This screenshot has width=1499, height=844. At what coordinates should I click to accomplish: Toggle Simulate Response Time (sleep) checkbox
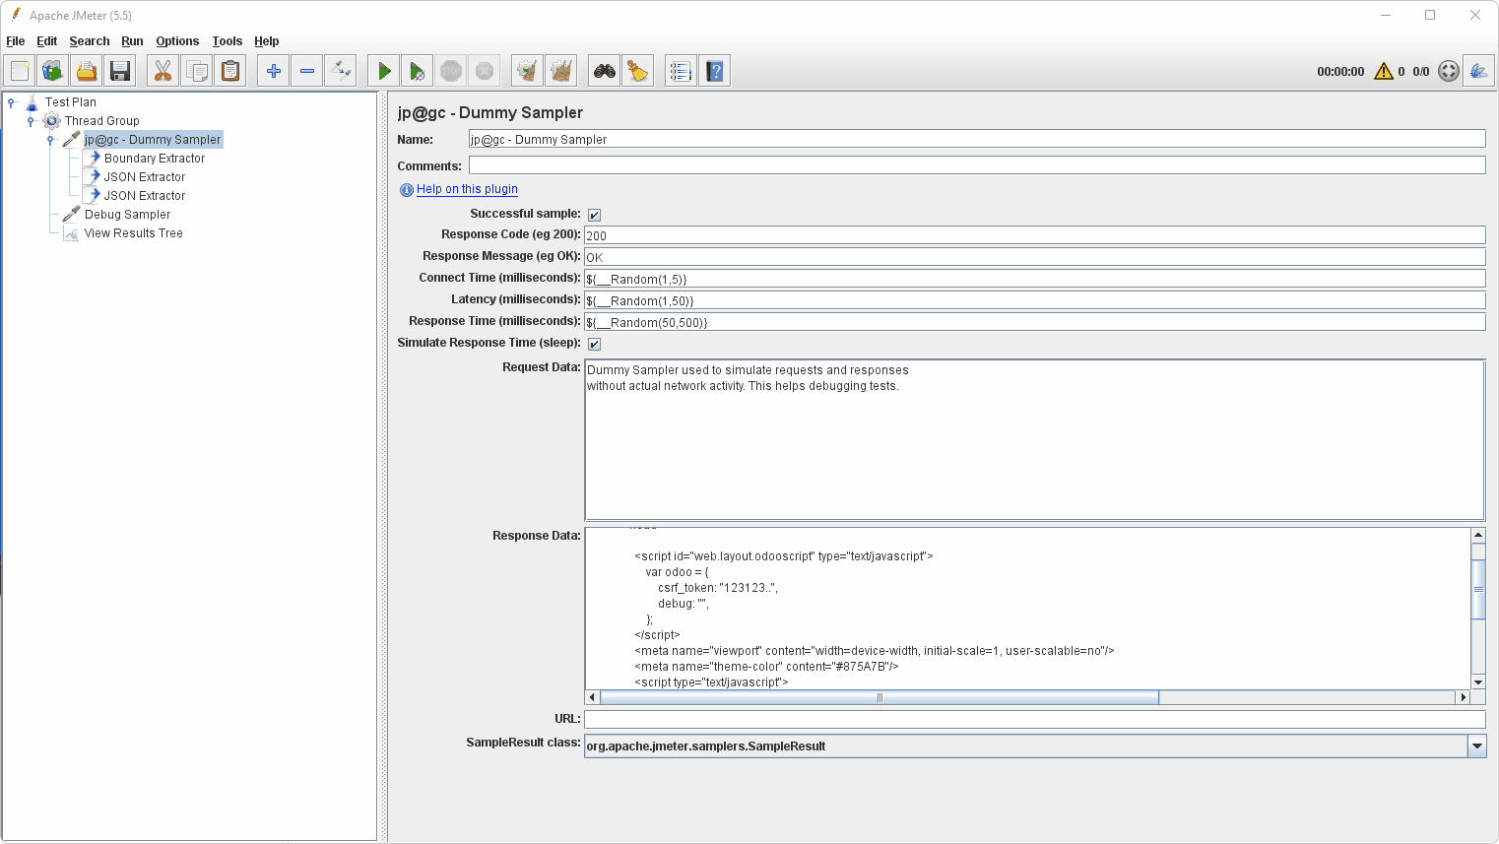pyautogui.click(x=594, y=344)
